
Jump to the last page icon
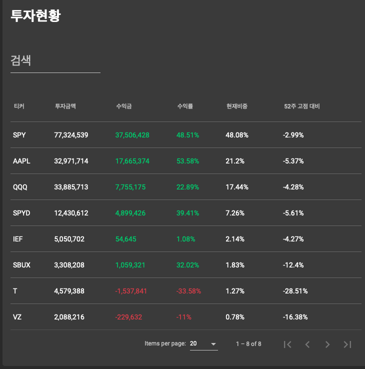(x=347, y=344)
